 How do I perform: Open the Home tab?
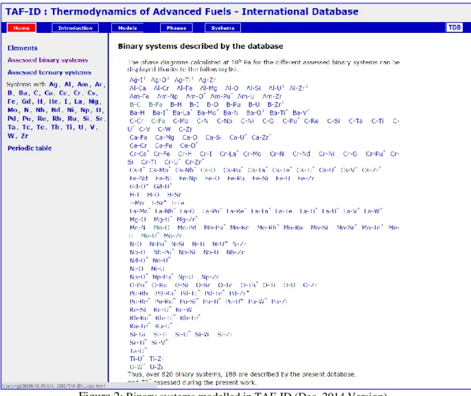(21, 28)
